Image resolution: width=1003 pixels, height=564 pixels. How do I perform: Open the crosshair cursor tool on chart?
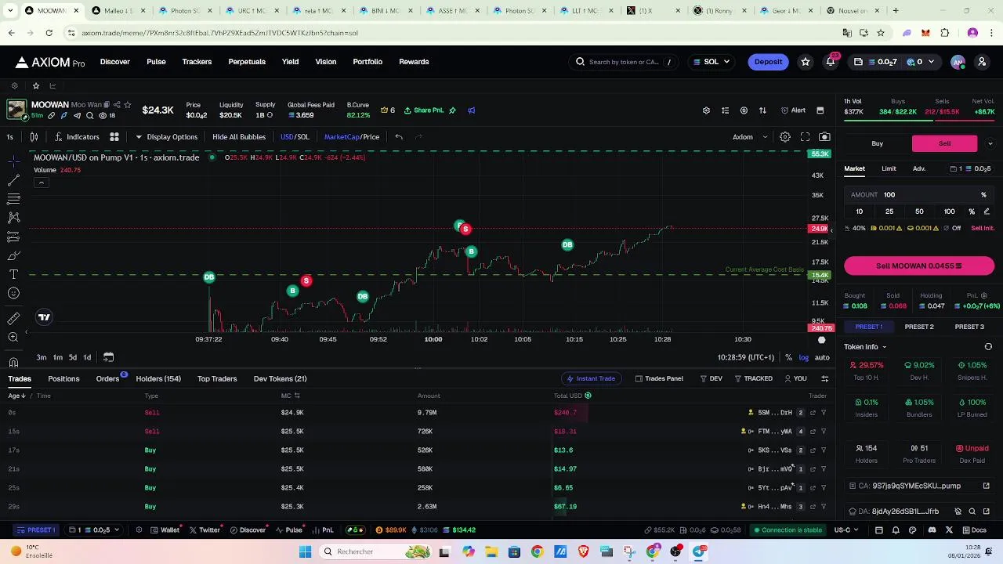(x=13, y=161)
